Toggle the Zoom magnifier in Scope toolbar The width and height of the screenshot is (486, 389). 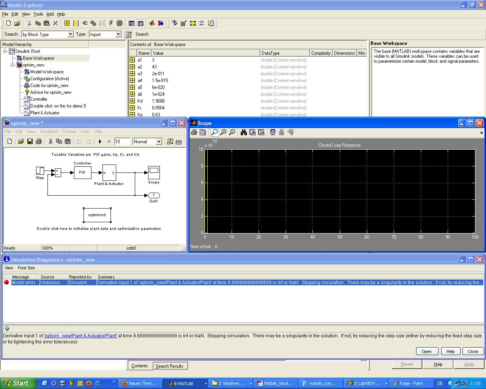[x=215, y=132]
